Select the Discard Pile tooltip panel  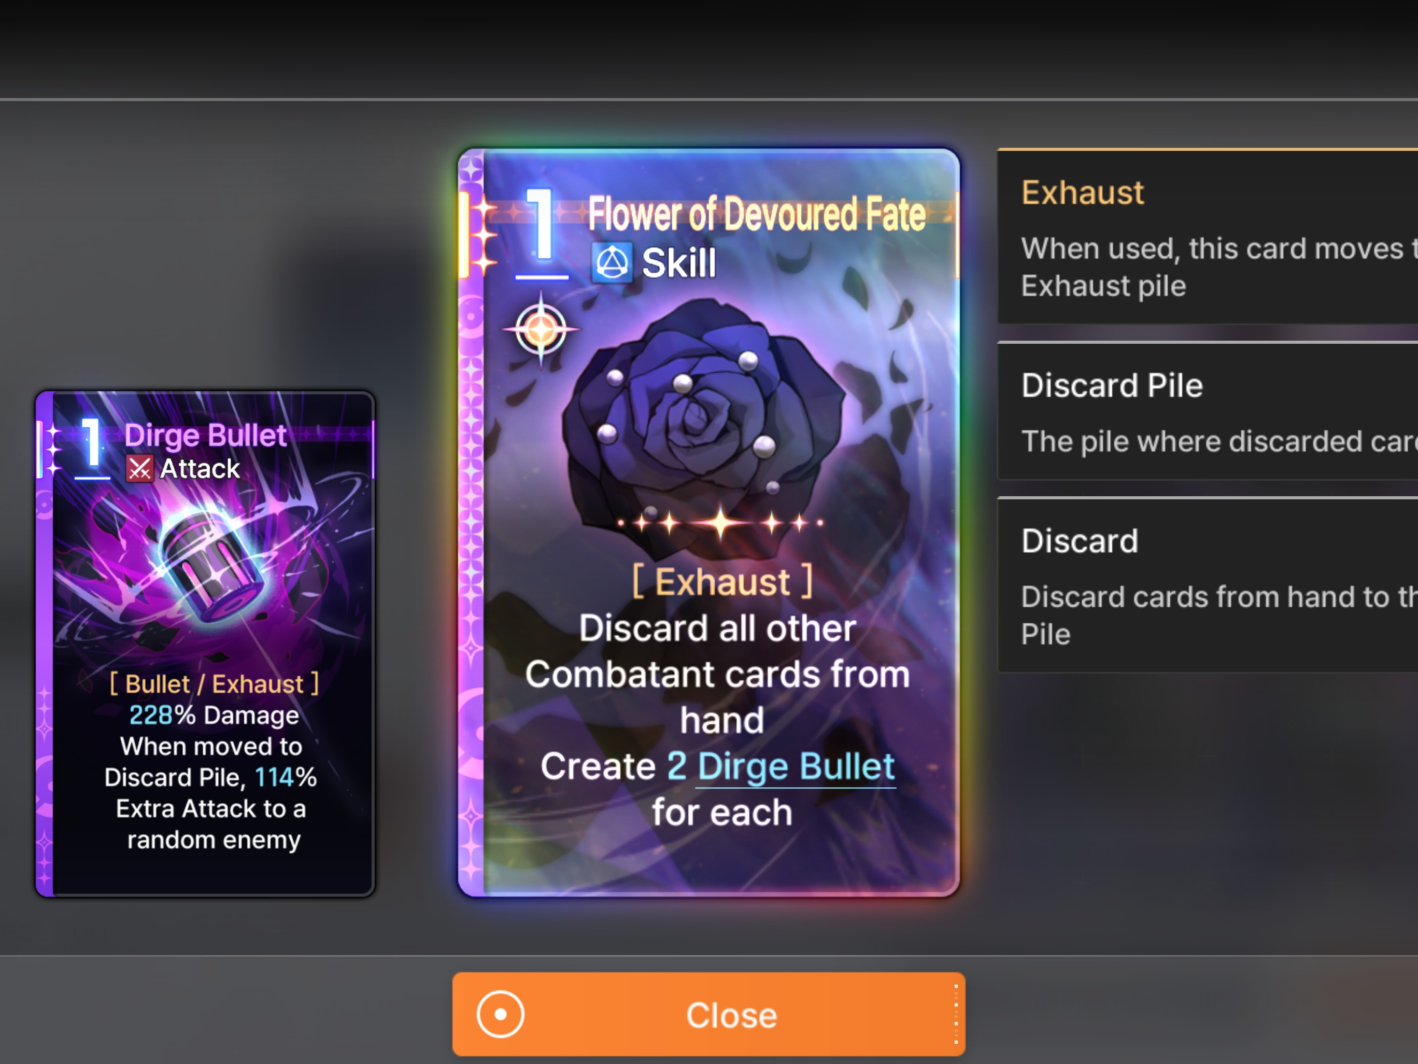(x=1208, y=411)
